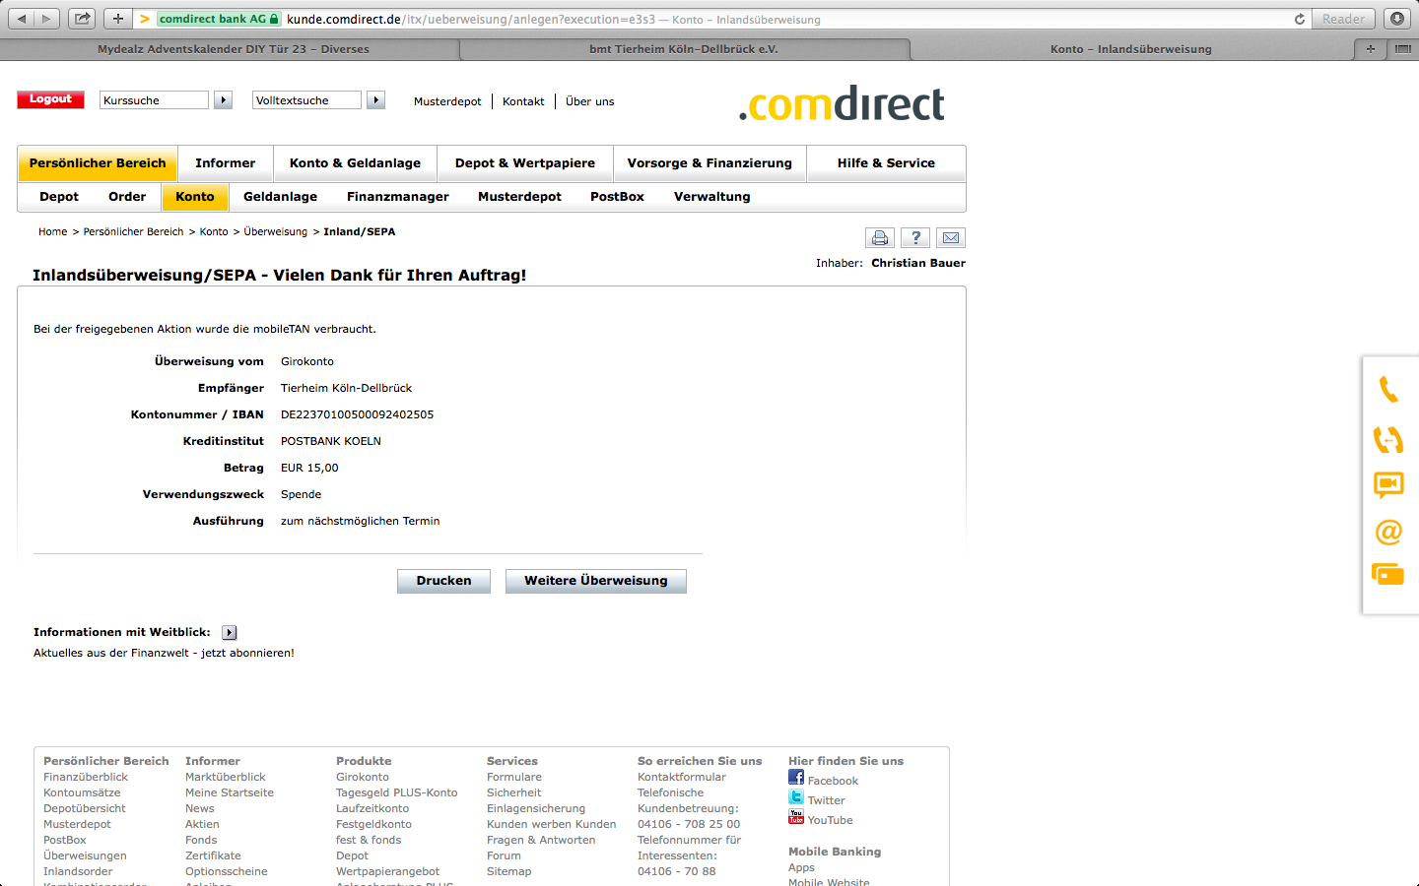Click Kontakt link in header
This screenshot has width=1419, height=886.
pos(523,101)
